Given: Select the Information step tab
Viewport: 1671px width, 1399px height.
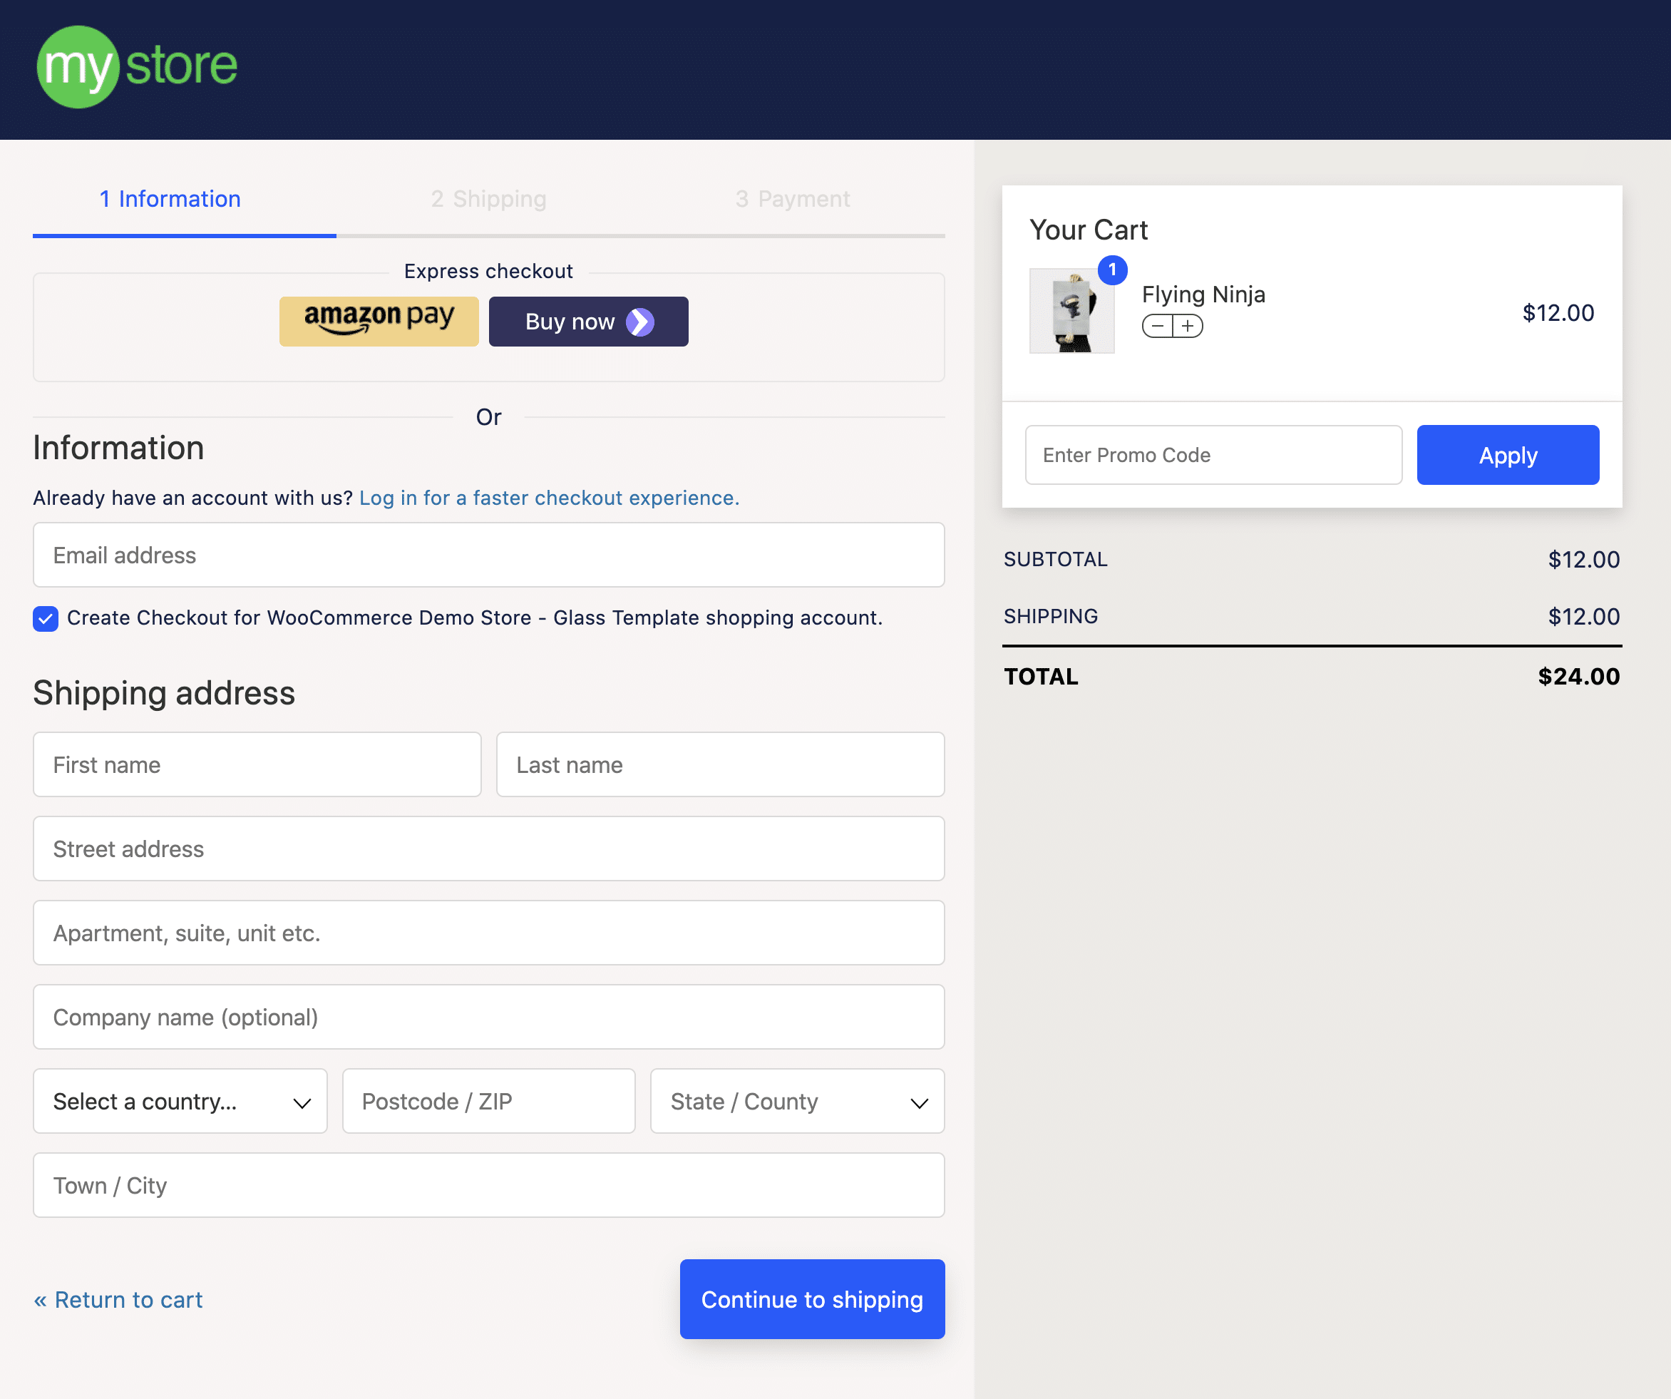Looking at the screenshot, I should [x=170, y=199].
